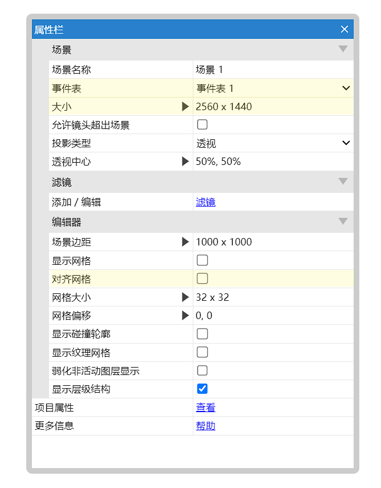Collapse the 编辑器 section triangle

[343, 221]
